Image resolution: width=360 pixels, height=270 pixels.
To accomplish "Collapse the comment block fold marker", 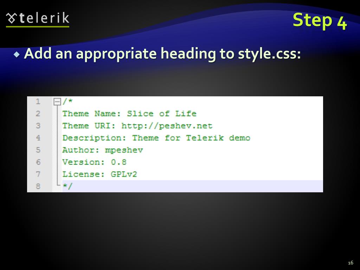I will [x=57, y=102].
